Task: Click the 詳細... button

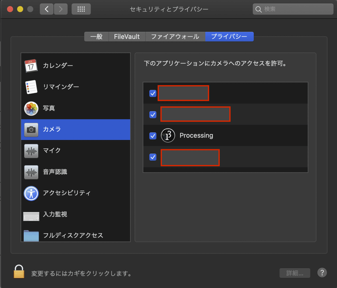Action: [x=295, y=273]
